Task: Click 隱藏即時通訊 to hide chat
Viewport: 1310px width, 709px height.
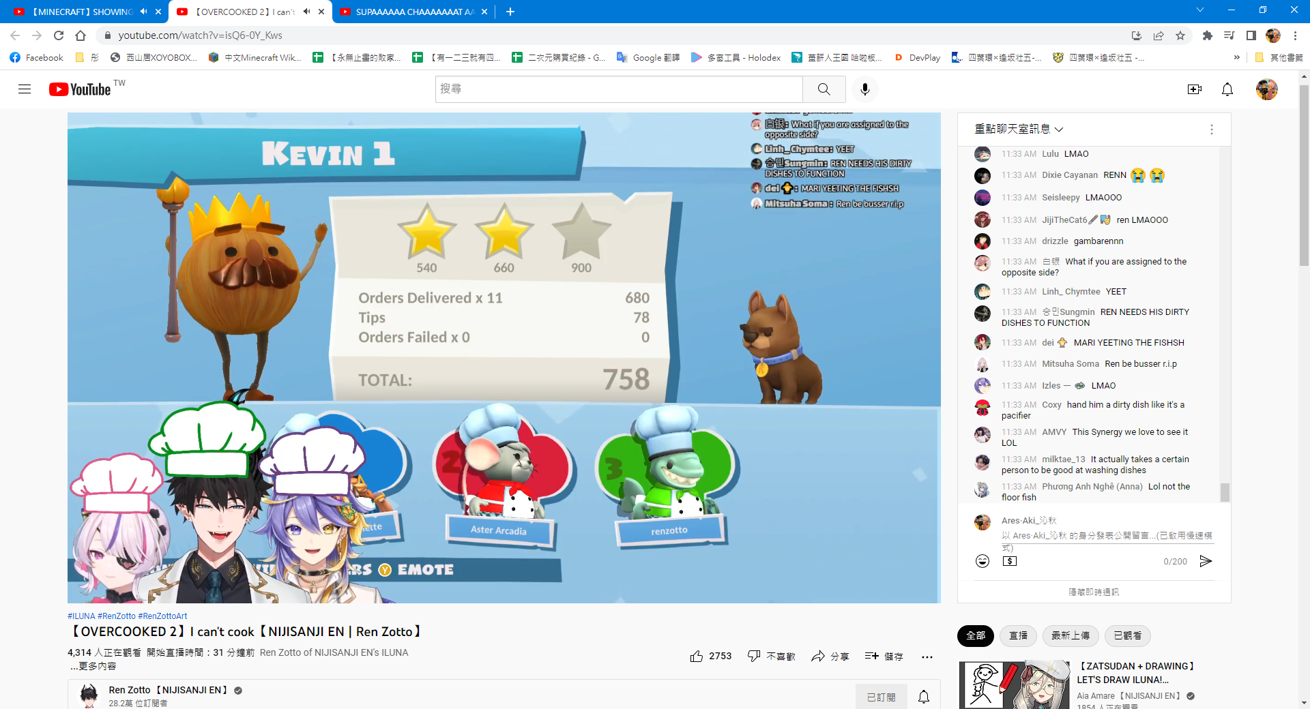Action: click(x=1094, y=592)
